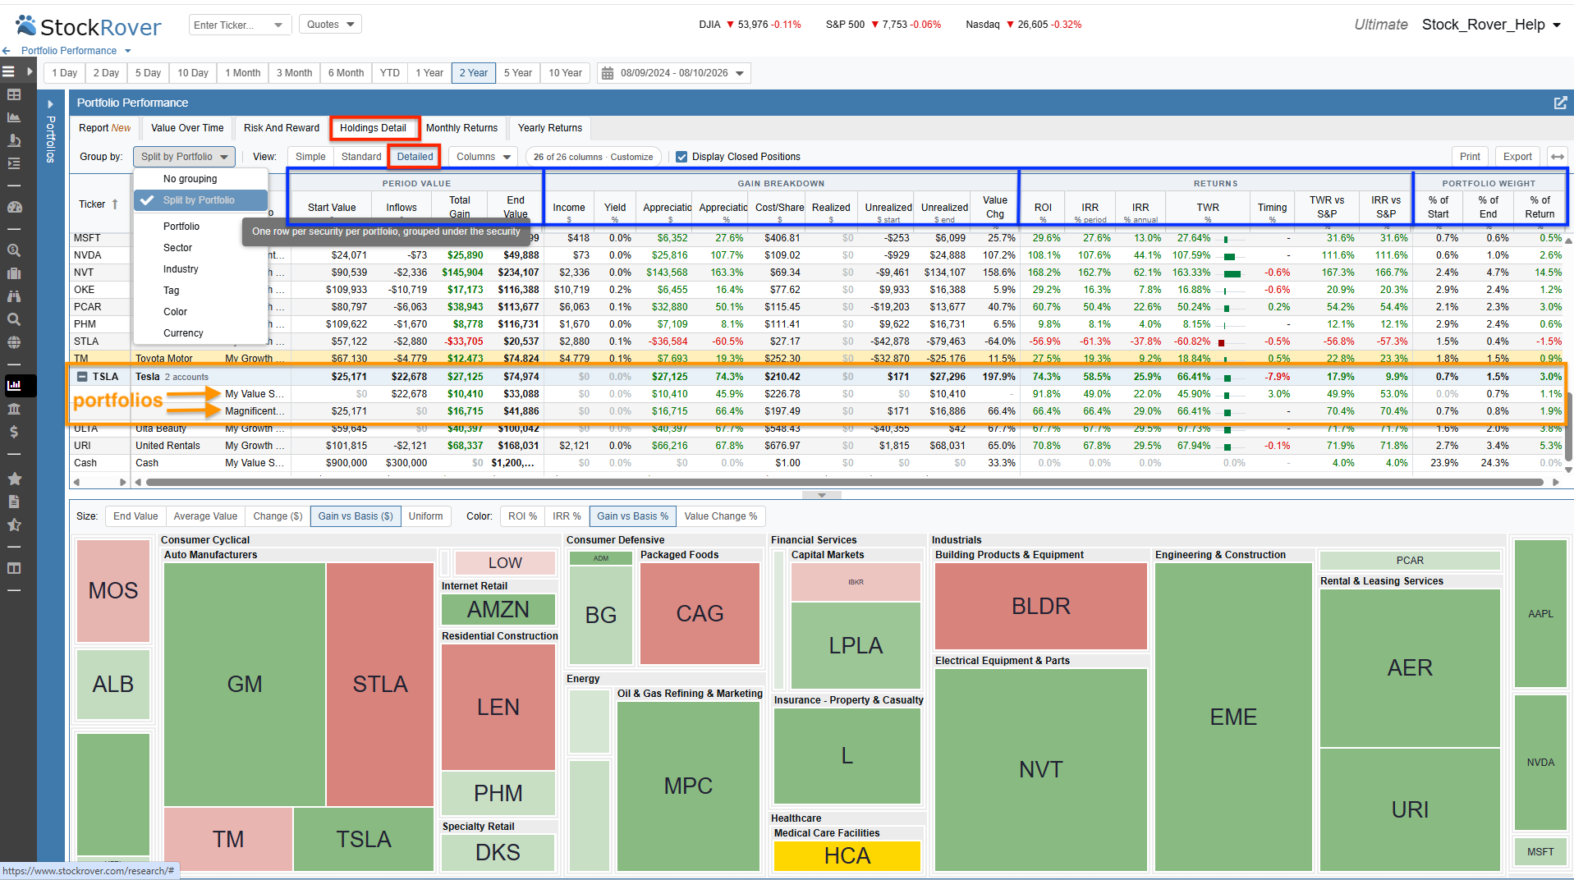Expand the left navigation sidebar arrow
1574x880 pixels.
pos(30,71)
